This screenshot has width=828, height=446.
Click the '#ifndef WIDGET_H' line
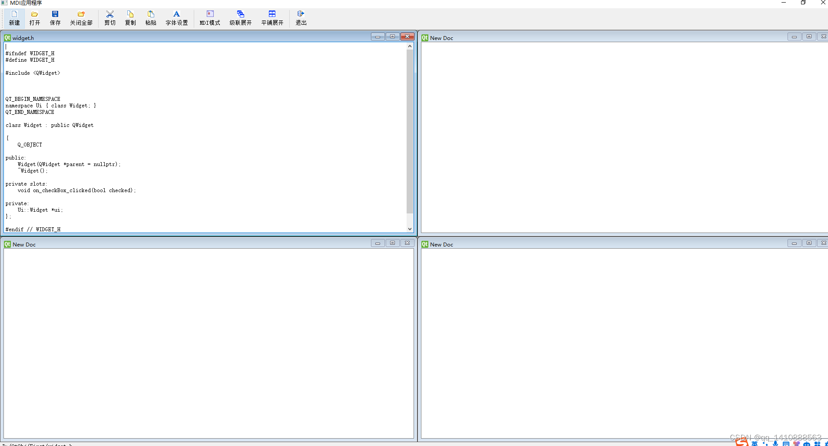click(30, 53)
